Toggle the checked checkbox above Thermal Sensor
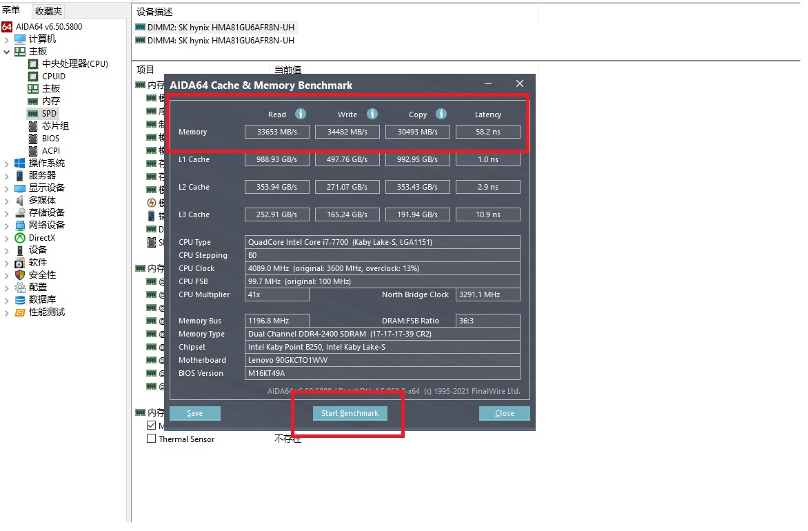Image resolution: width=808 pixels, height=531 pixels. pyautogui.click(x=152, y=425)
